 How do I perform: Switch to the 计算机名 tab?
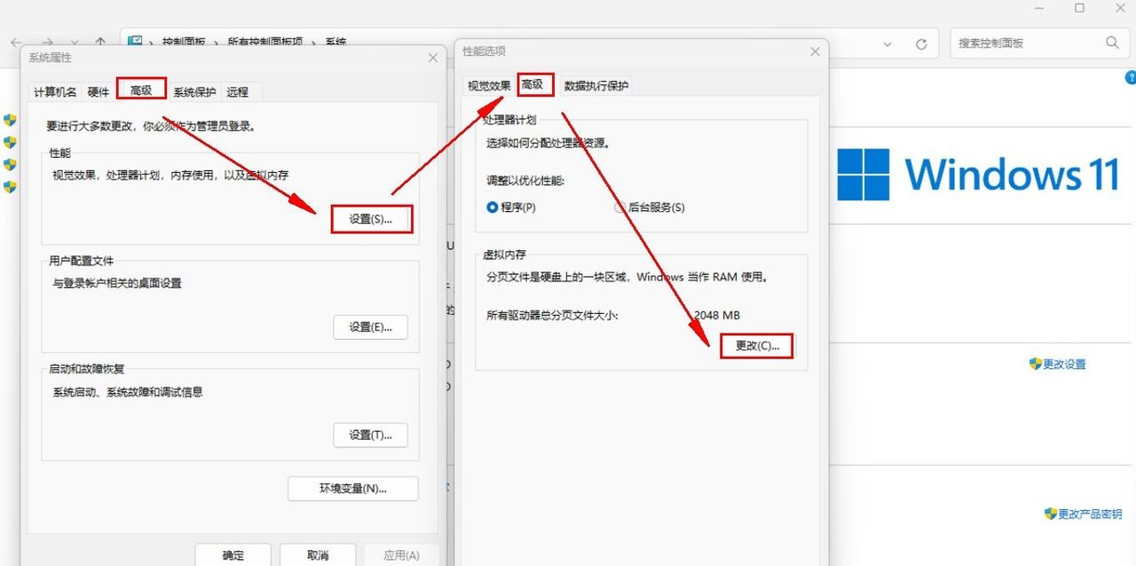55,92
